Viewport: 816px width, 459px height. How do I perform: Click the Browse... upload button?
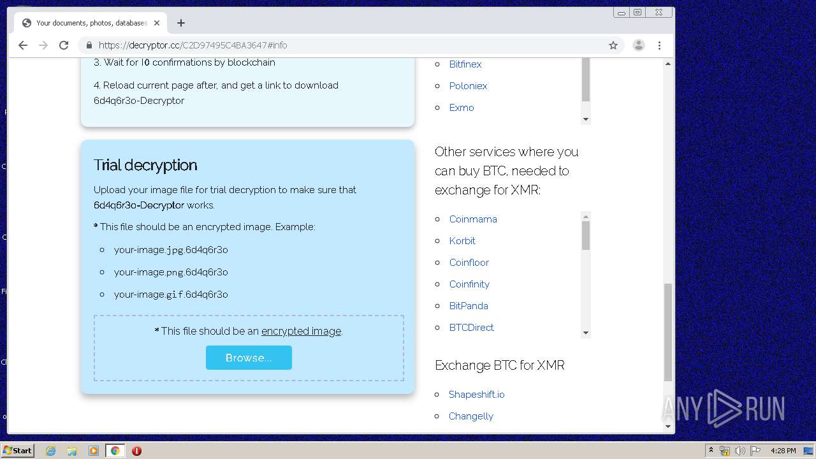coord(249,358)
